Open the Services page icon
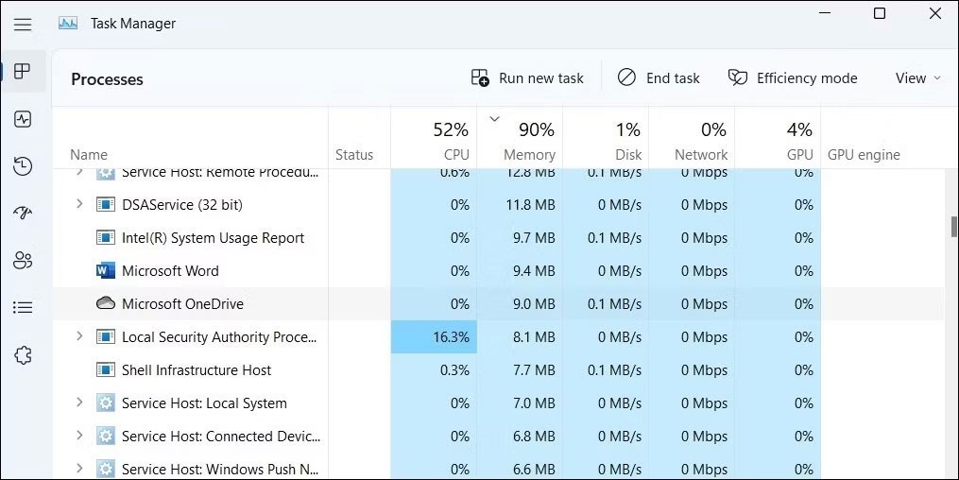Viewport: 959px width, 480px height. (23, 355)
